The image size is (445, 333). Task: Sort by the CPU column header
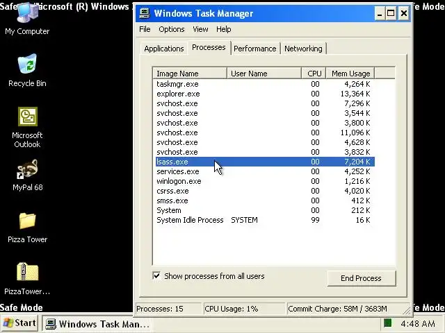[x=314, y=74]
